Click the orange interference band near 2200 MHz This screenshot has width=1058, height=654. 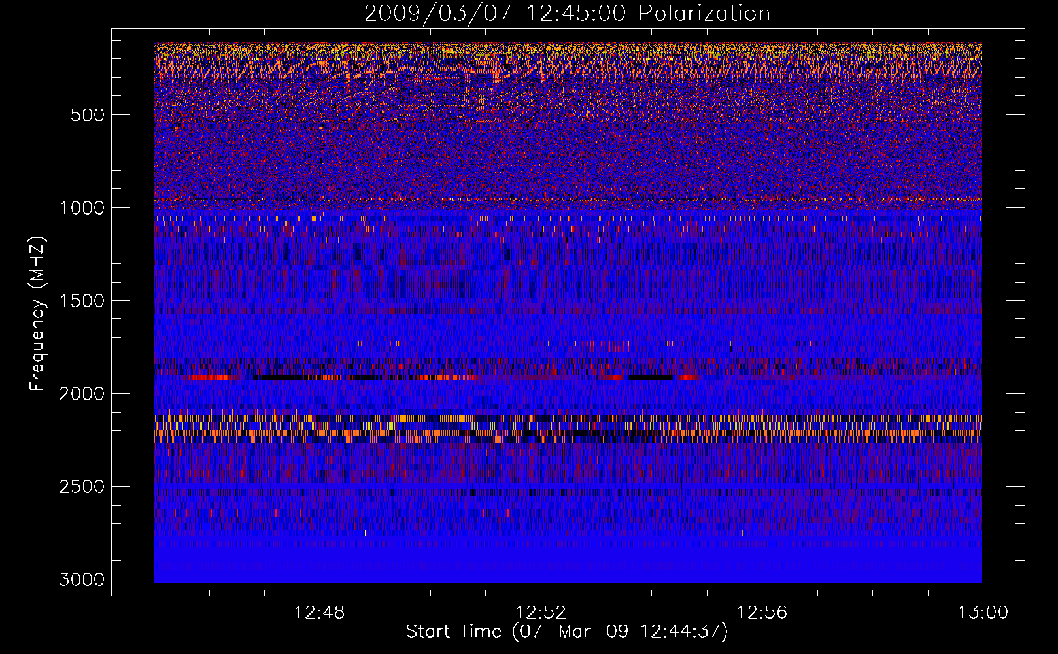[x=568, y=433]
